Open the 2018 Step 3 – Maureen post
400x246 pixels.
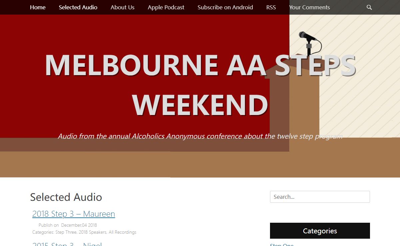[74, 214]
